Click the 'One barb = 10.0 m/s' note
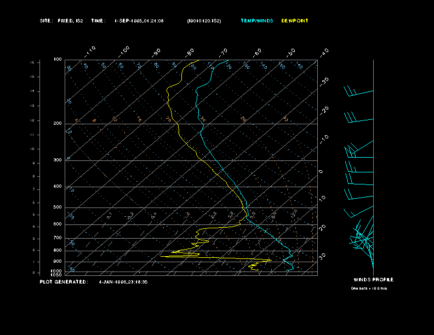 tap(369, 288)
